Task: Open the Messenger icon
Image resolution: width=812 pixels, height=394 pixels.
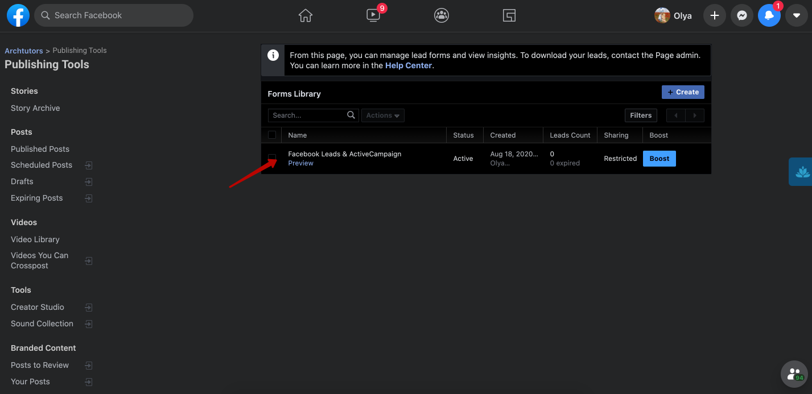Action: (742, 16)
